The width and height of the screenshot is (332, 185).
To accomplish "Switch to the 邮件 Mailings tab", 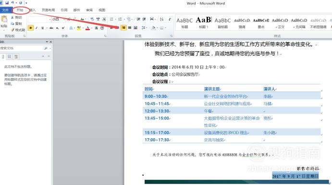I will 77,10.
